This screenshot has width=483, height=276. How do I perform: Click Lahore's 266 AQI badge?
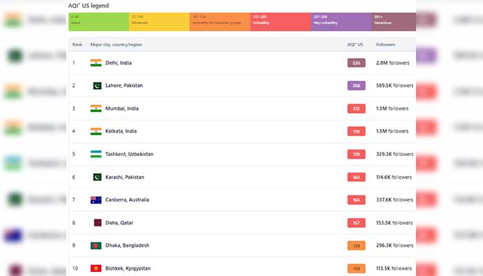tap(356, 86)
